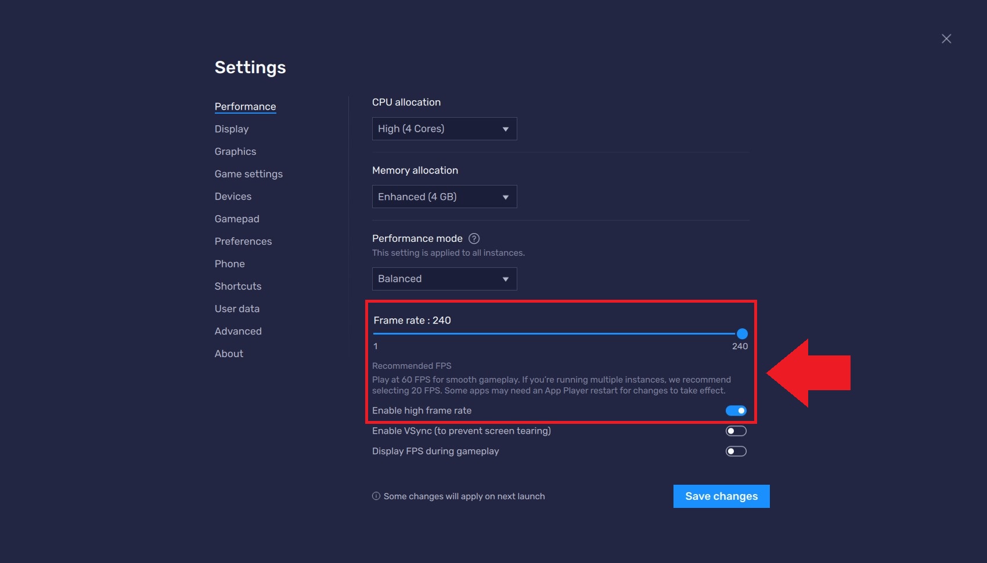The image size is (987, 563).
Task: Click the Frame rate slider handle
Action: coord(741,333)
